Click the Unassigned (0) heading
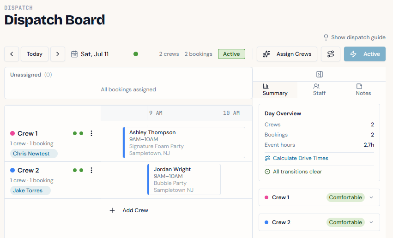This screenshot has width=393, height=238. pos(31,75)
